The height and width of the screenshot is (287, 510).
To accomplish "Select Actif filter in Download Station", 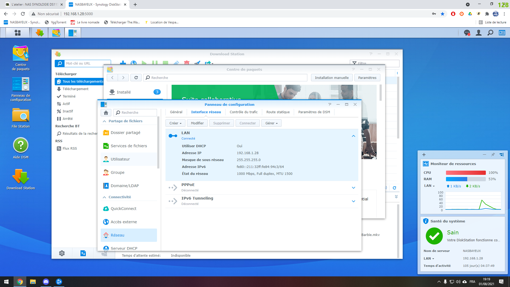I will coord(66,104).
